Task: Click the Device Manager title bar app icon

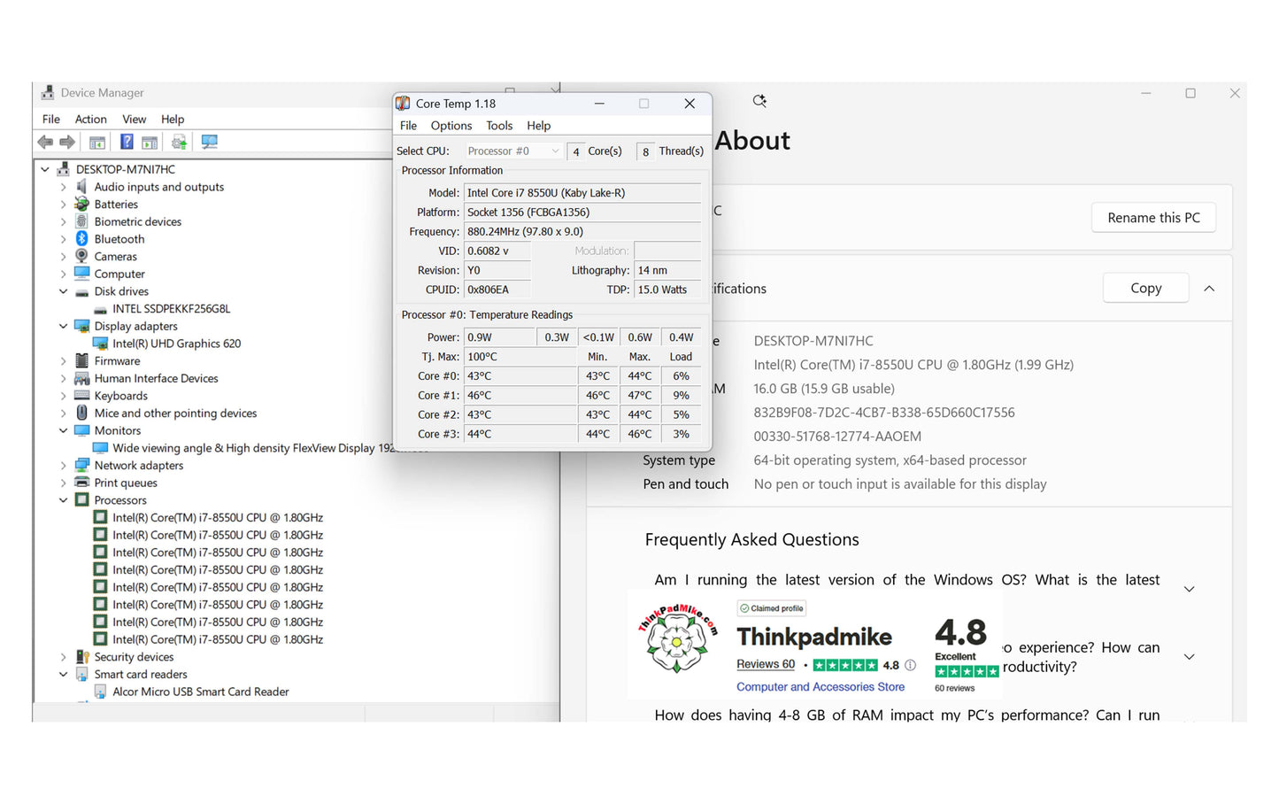Action: pyautogui.click(x=48, y=92)
